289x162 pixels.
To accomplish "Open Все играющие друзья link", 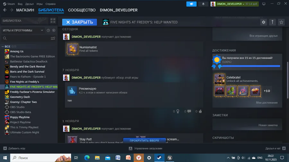I will tap(263, 36).
